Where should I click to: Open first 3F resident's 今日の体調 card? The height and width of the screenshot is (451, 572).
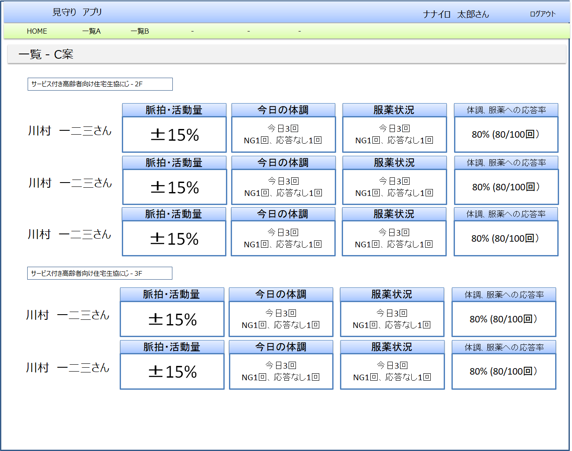(x=281, y=319)
